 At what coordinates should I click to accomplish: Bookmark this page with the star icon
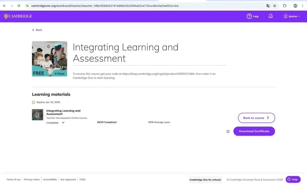coord(275,6)
